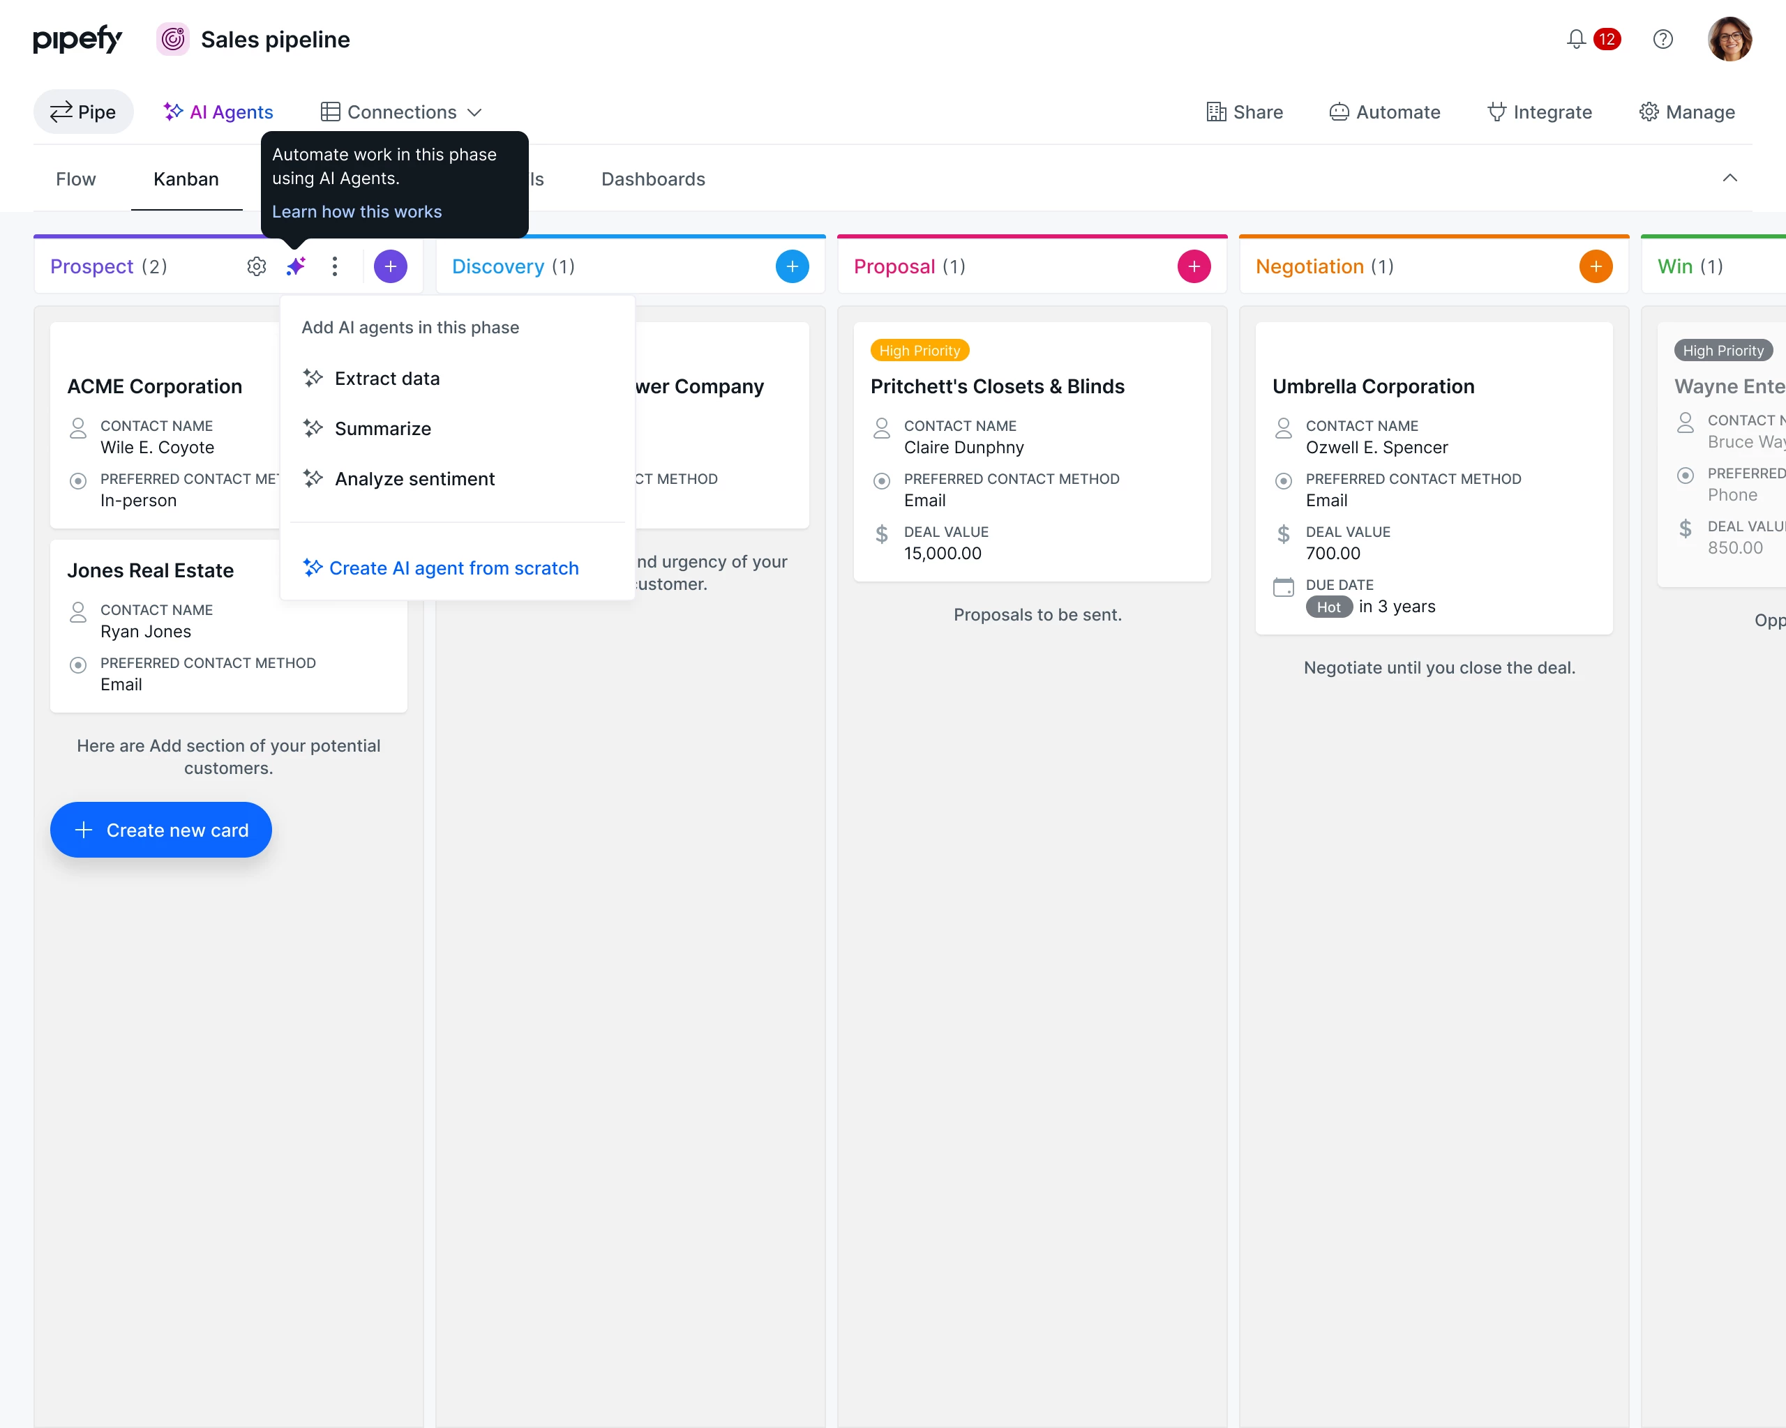Add card with orange plus in Negotiation

pyautogui.click(x=1596, y=266)
